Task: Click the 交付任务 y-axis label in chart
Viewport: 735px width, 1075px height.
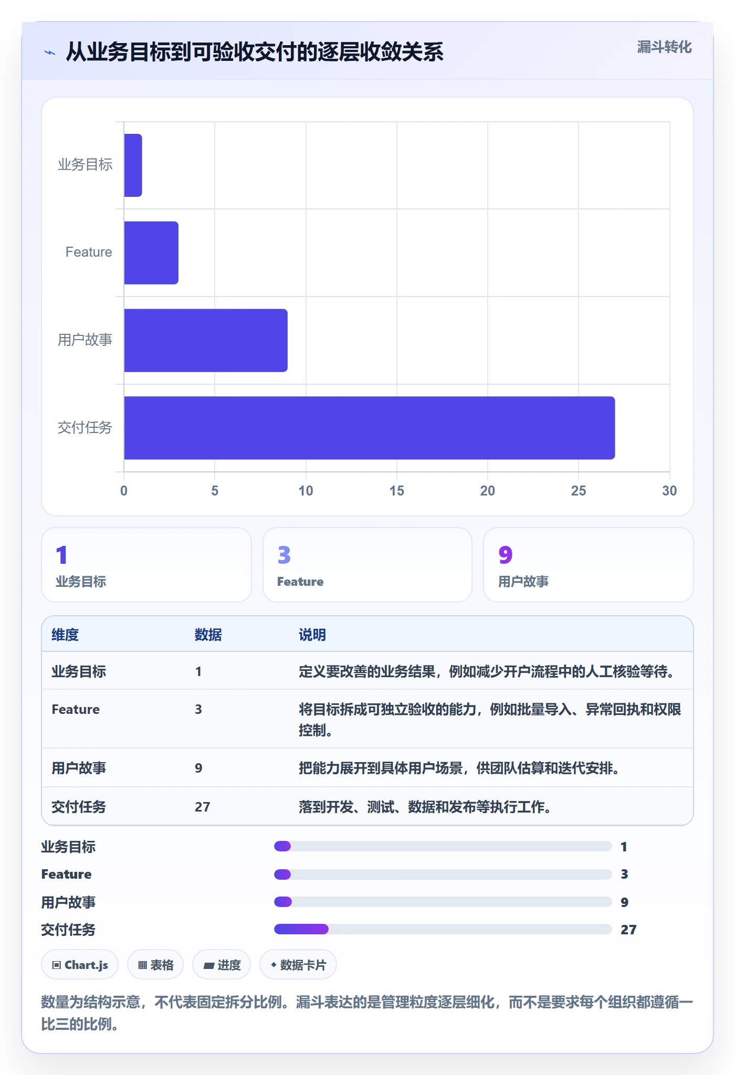Action: pyautogui.click(x=85, y=428)
